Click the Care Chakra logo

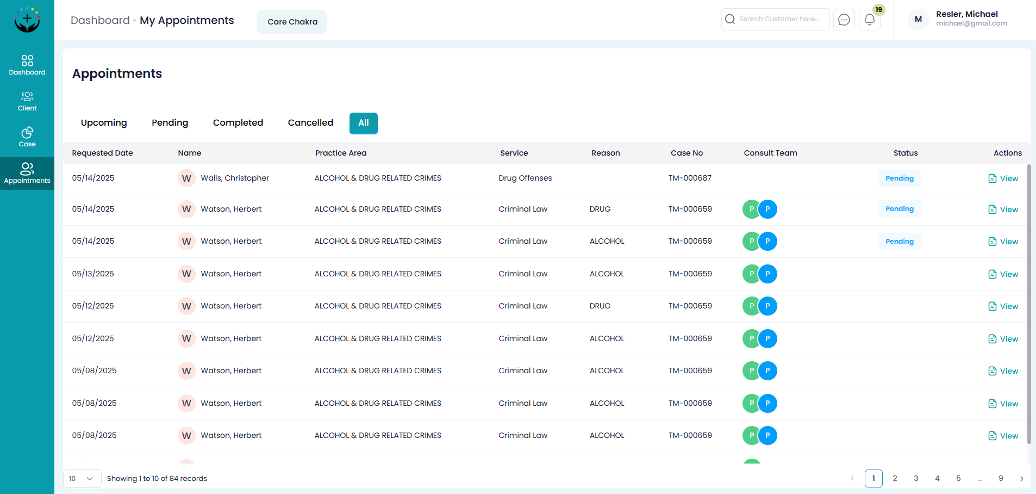coord(27,20)
